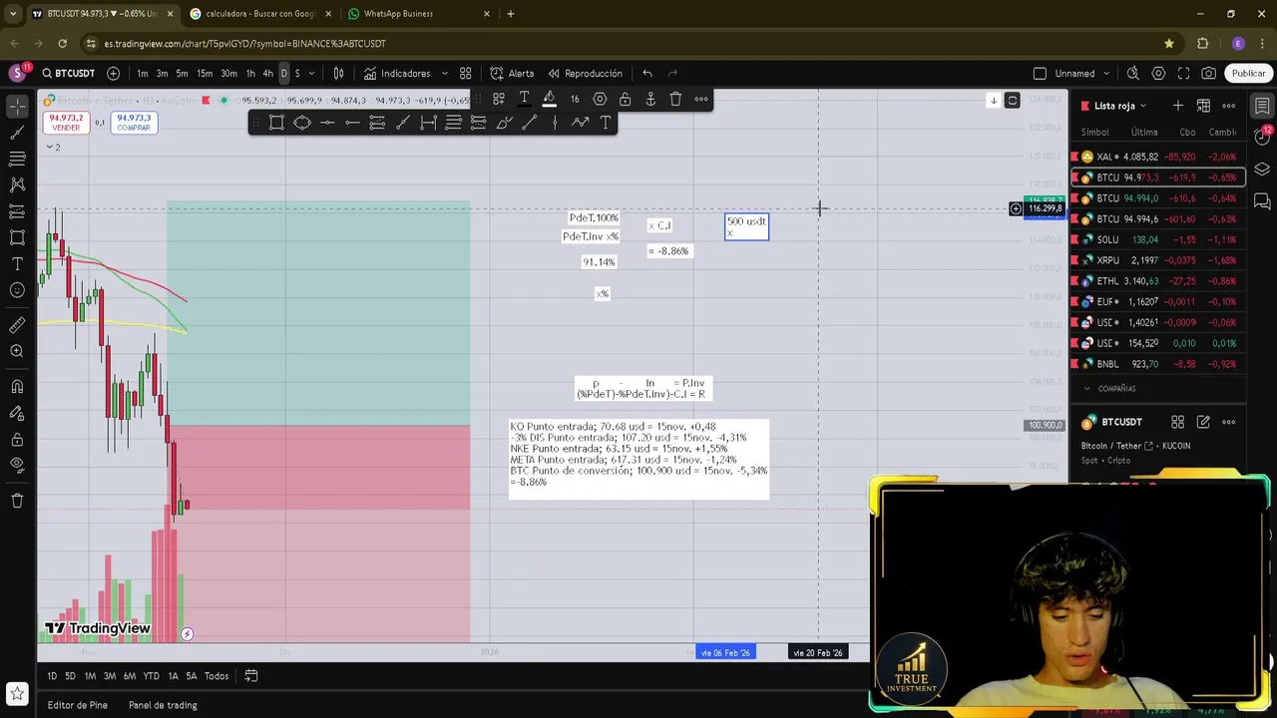Open indicator templates grid icon

(x=465, y=73)
